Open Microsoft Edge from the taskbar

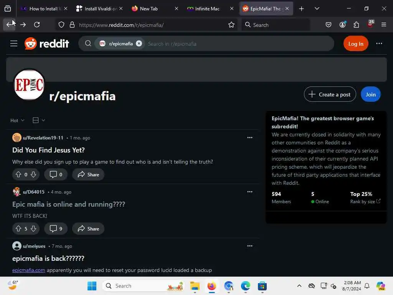click(x=245, y=286)
